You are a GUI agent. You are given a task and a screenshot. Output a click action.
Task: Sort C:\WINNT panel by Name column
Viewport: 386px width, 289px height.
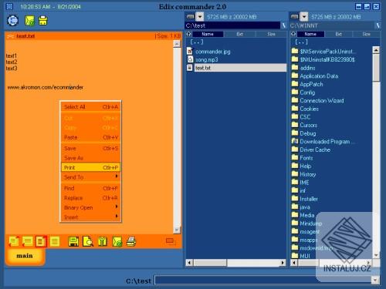click(310, 34)
